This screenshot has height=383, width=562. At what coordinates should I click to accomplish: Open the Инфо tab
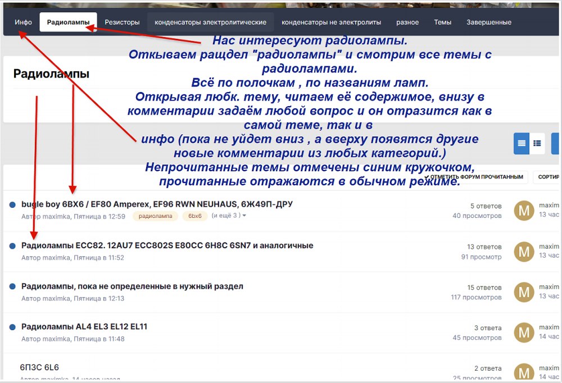pyautogui.click(x=24, y=22)
